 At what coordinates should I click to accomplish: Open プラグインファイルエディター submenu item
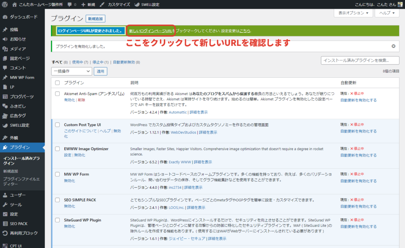(x=21, y=182)
